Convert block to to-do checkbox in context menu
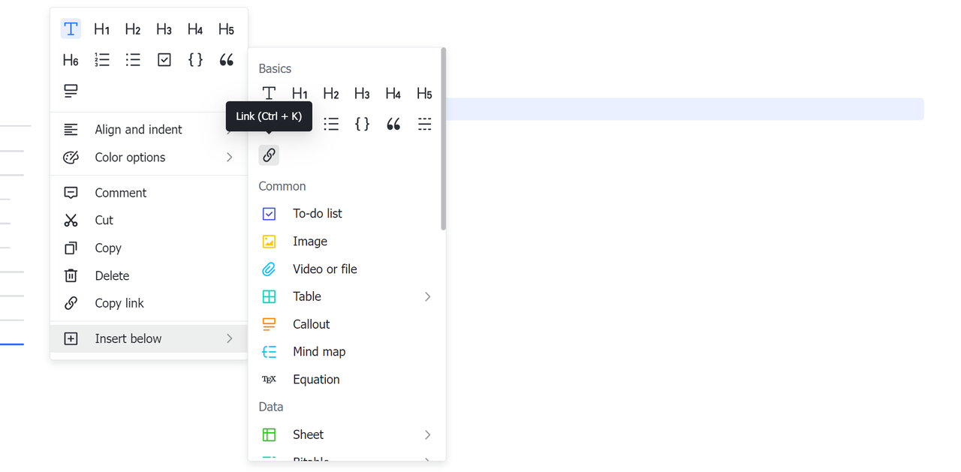Screen dimensions: 961x472 pyautogui.click(x=164, y=60)
